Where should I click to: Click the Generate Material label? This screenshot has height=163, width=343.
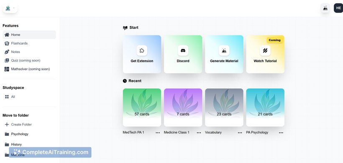coord(224,61)
